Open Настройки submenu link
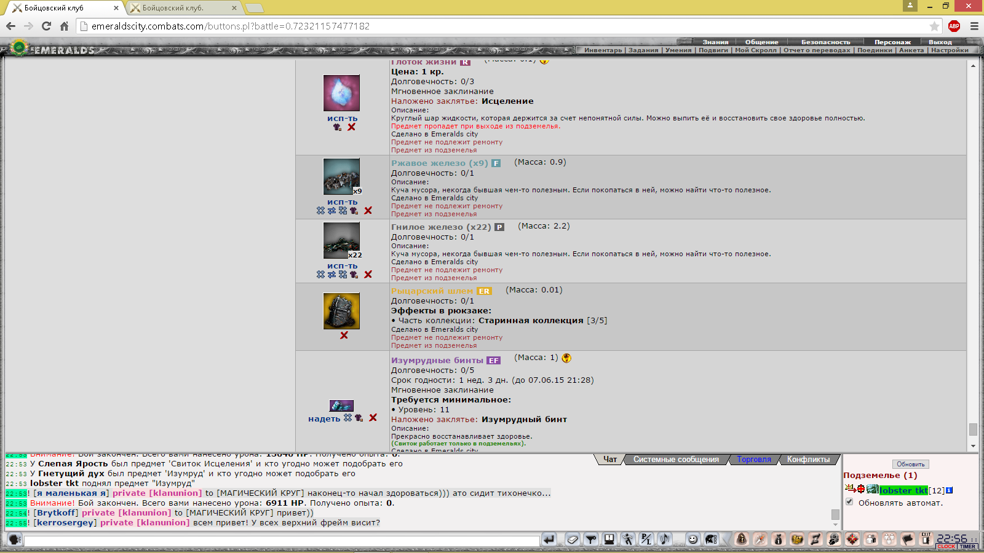 click(949, 50)
